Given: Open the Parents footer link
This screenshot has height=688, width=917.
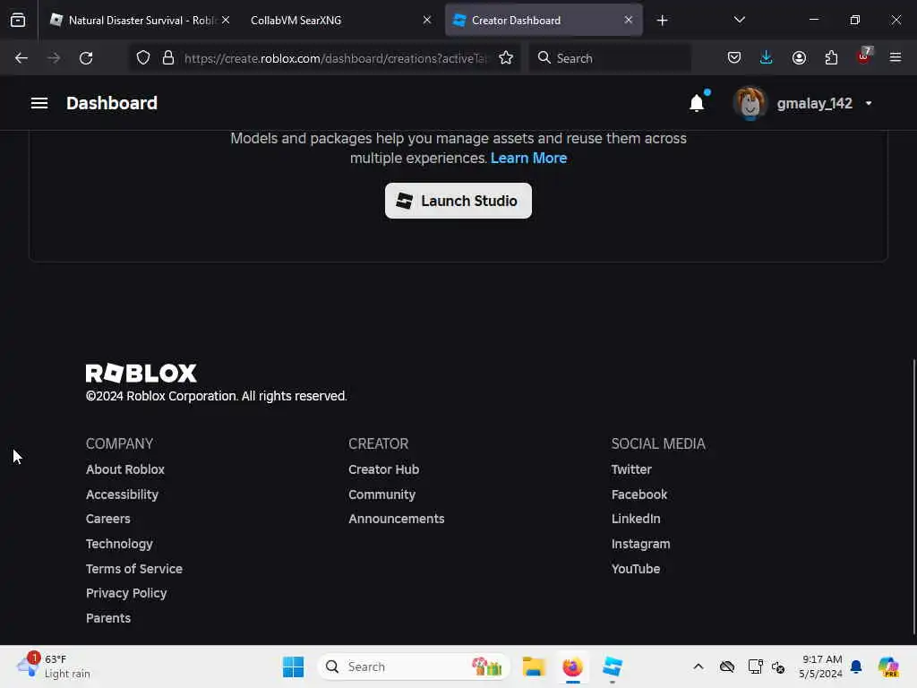Looking at the screenshot, I should (108, 618).
